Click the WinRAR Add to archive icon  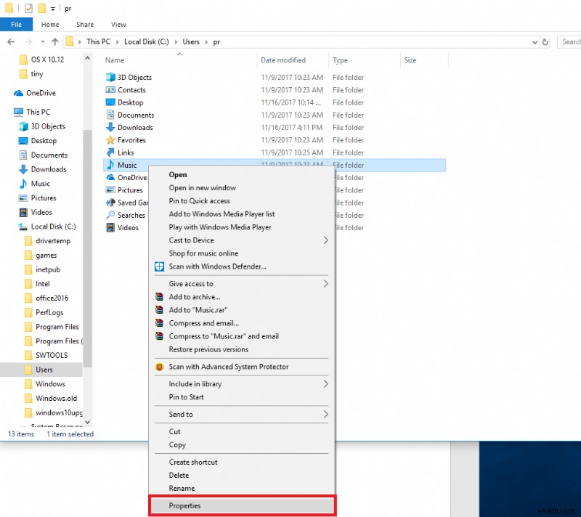[x=160, y=296]
